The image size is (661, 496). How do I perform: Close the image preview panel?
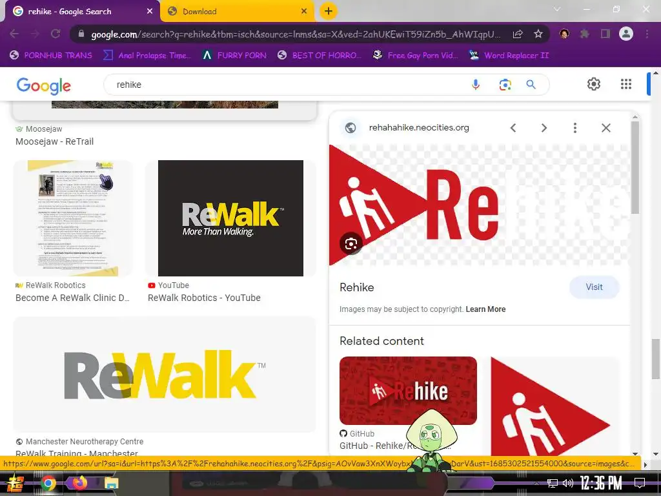pos(605,128)
